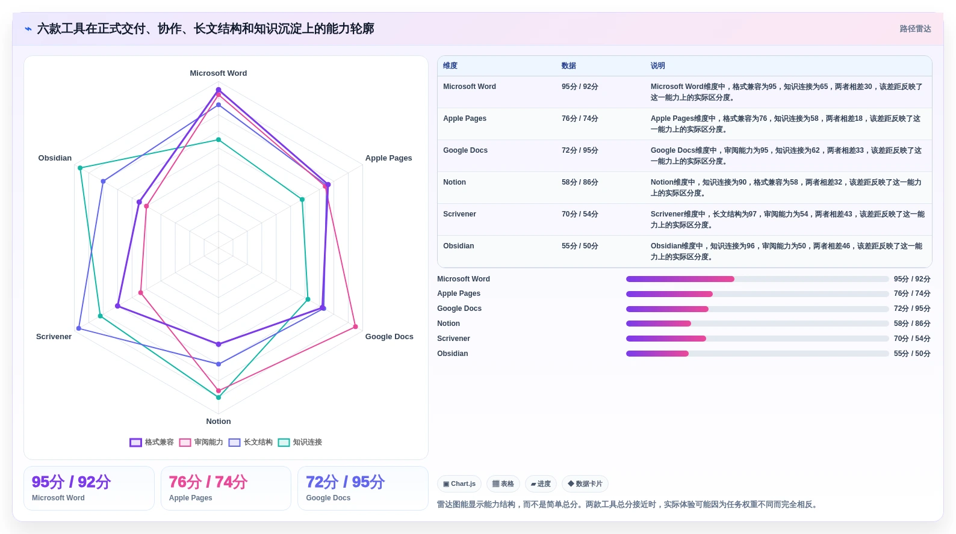Click the Chart.js tag chip
This screenshot has width=956, height=534.
tap(459, 483)
